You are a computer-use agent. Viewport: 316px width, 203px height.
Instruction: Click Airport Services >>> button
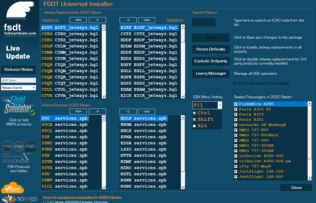click(x=78, y=111)
